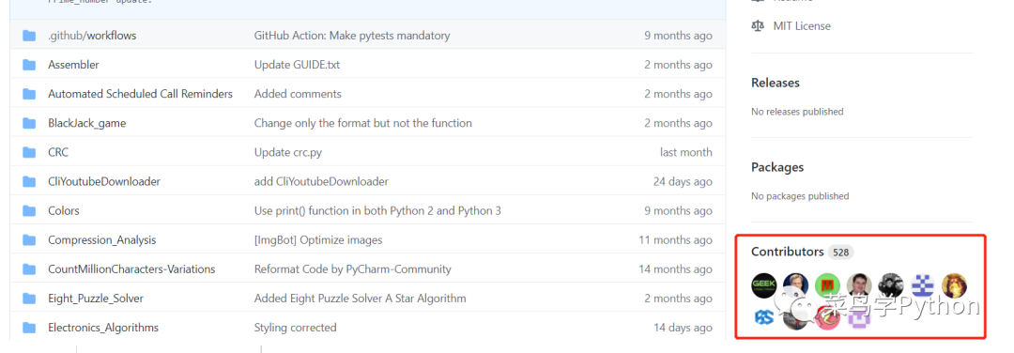
Task: Open the Compression_Analysis folder
Action: pyautogui.click(x=102, y=239)
